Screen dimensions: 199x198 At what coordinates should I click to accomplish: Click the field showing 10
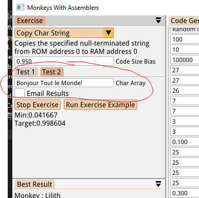[x=185, y=50]
